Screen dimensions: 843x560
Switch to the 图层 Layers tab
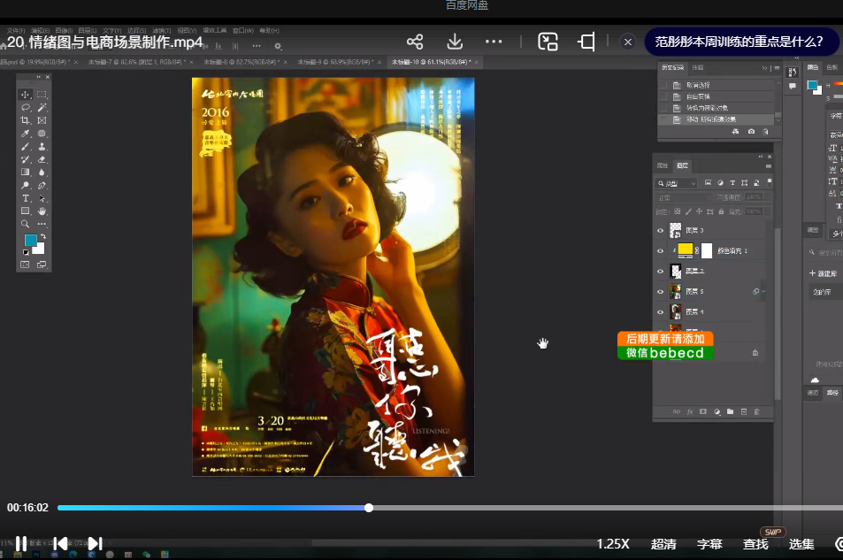(x=682, y=165)
